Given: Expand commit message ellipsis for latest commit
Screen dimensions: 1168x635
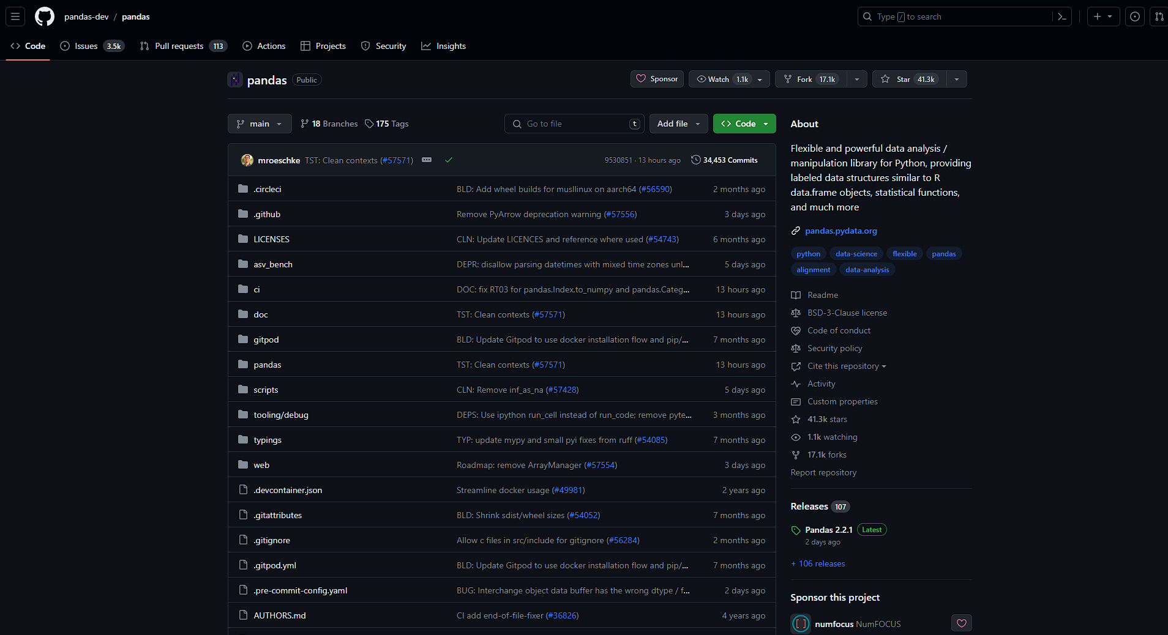Looking at the screenshot, I should tap(427, 160).
